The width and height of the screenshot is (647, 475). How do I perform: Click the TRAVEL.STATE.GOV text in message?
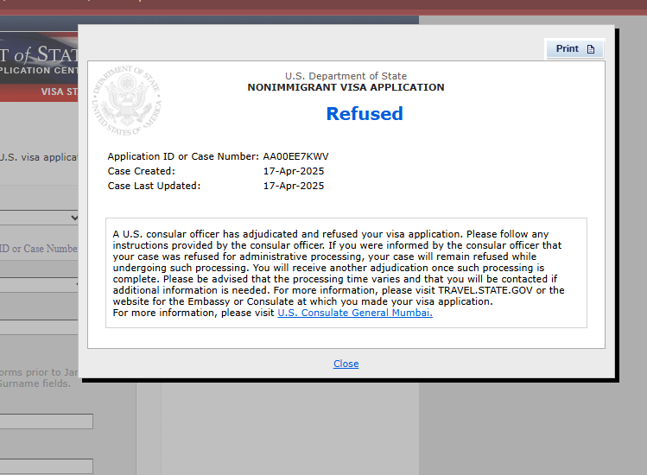pos(485,290)
